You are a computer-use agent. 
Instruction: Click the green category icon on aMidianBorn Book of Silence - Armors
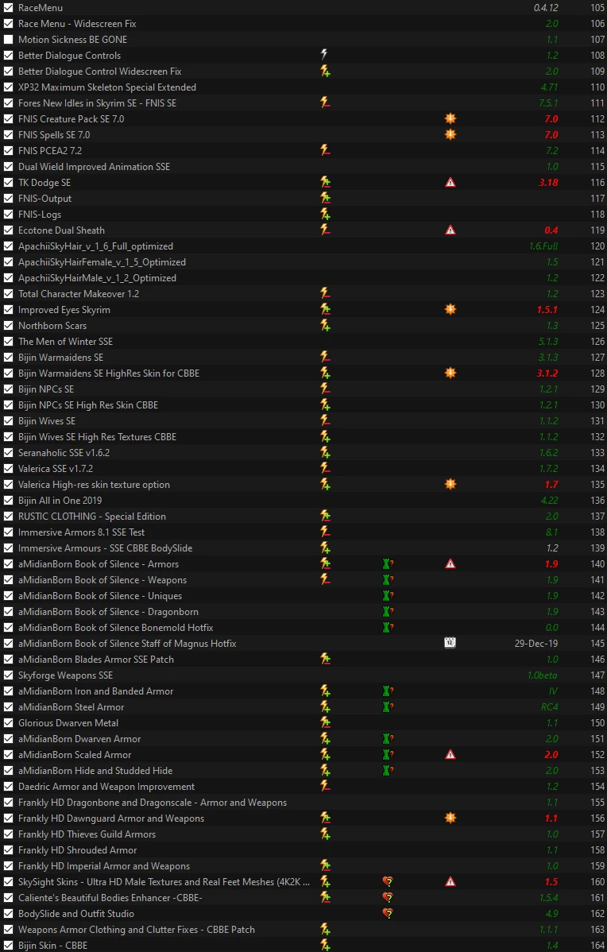pyautogui.click(x=389, y=563)
